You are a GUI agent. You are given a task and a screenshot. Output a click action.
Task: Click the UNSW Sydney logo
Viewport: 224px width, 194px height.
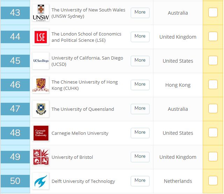[41, 13]
